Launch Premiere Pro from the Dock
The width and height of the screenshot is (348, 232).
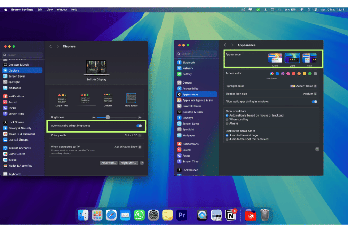point(182,215)
